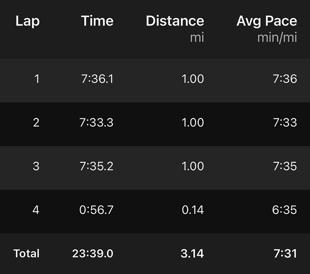
Task: Click lap 1 time 7:36.1
Action: tap(97, 79)
